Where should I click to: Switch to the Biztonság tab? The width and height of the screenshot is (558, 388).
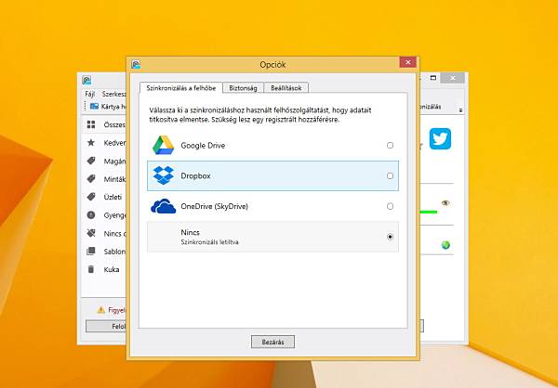pyautogui.click(x=243, y=88)
